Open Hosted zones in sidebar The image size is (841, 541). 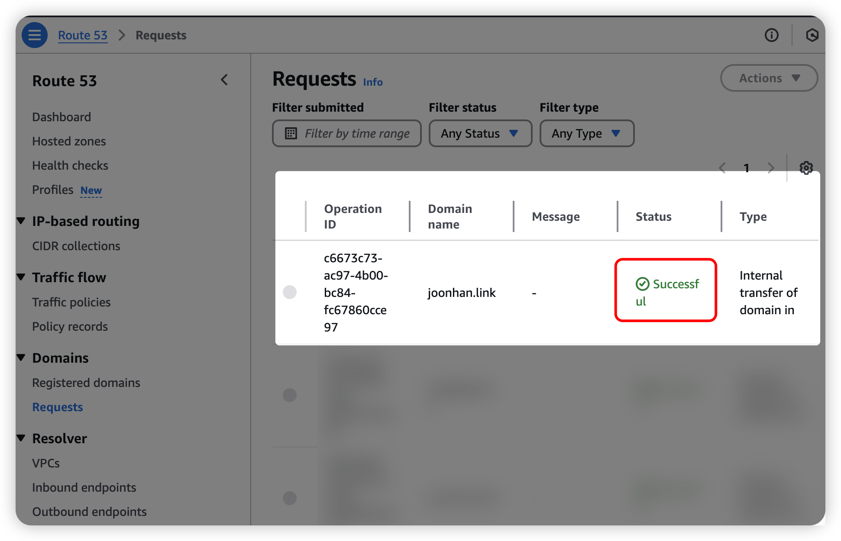pos(69,141)
